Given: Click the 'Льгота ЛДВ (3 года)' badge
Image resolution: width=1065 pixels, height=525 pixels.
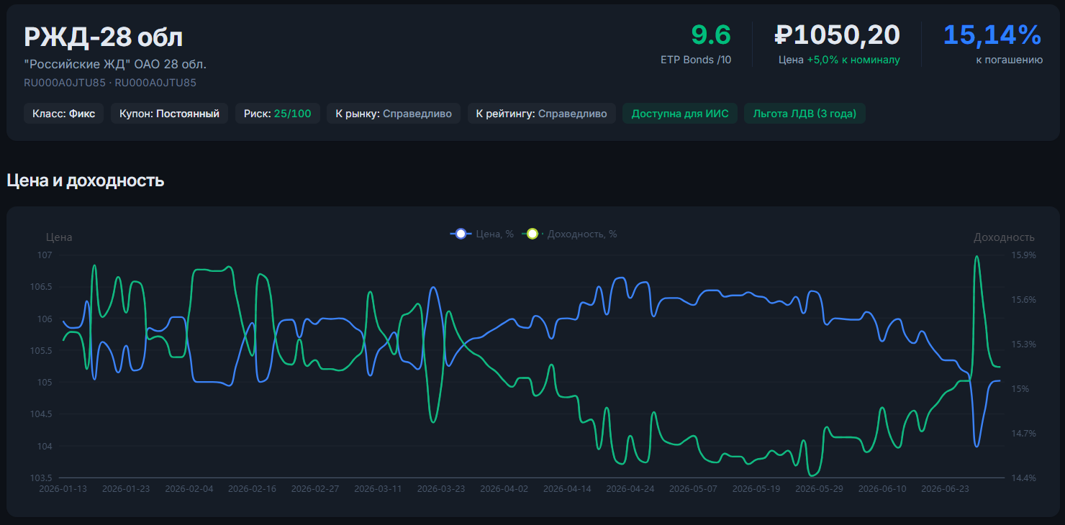Looking at the screenshot, I should tap(805, 114).
